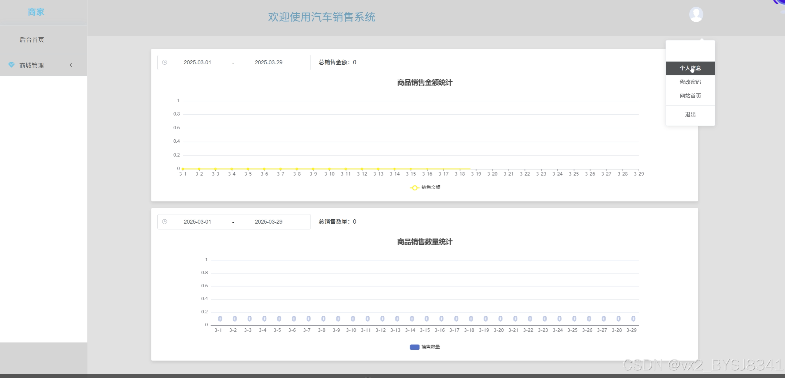The image size is (785, 378).
Task: Toggle the yellow 销售金额 legend marker
Action: [x=414, y=188]
